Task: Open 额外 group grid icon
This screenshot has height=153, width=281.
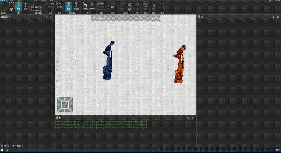Action: click(154, 5)
